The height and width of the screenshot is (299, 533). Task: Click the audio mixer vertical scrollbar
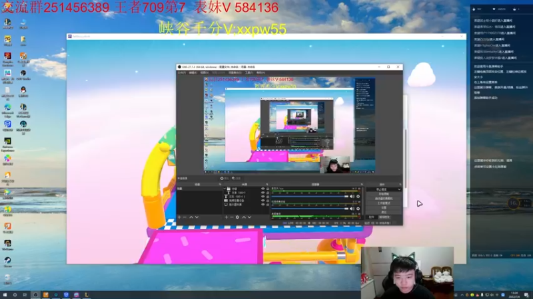tap(363, 202)
